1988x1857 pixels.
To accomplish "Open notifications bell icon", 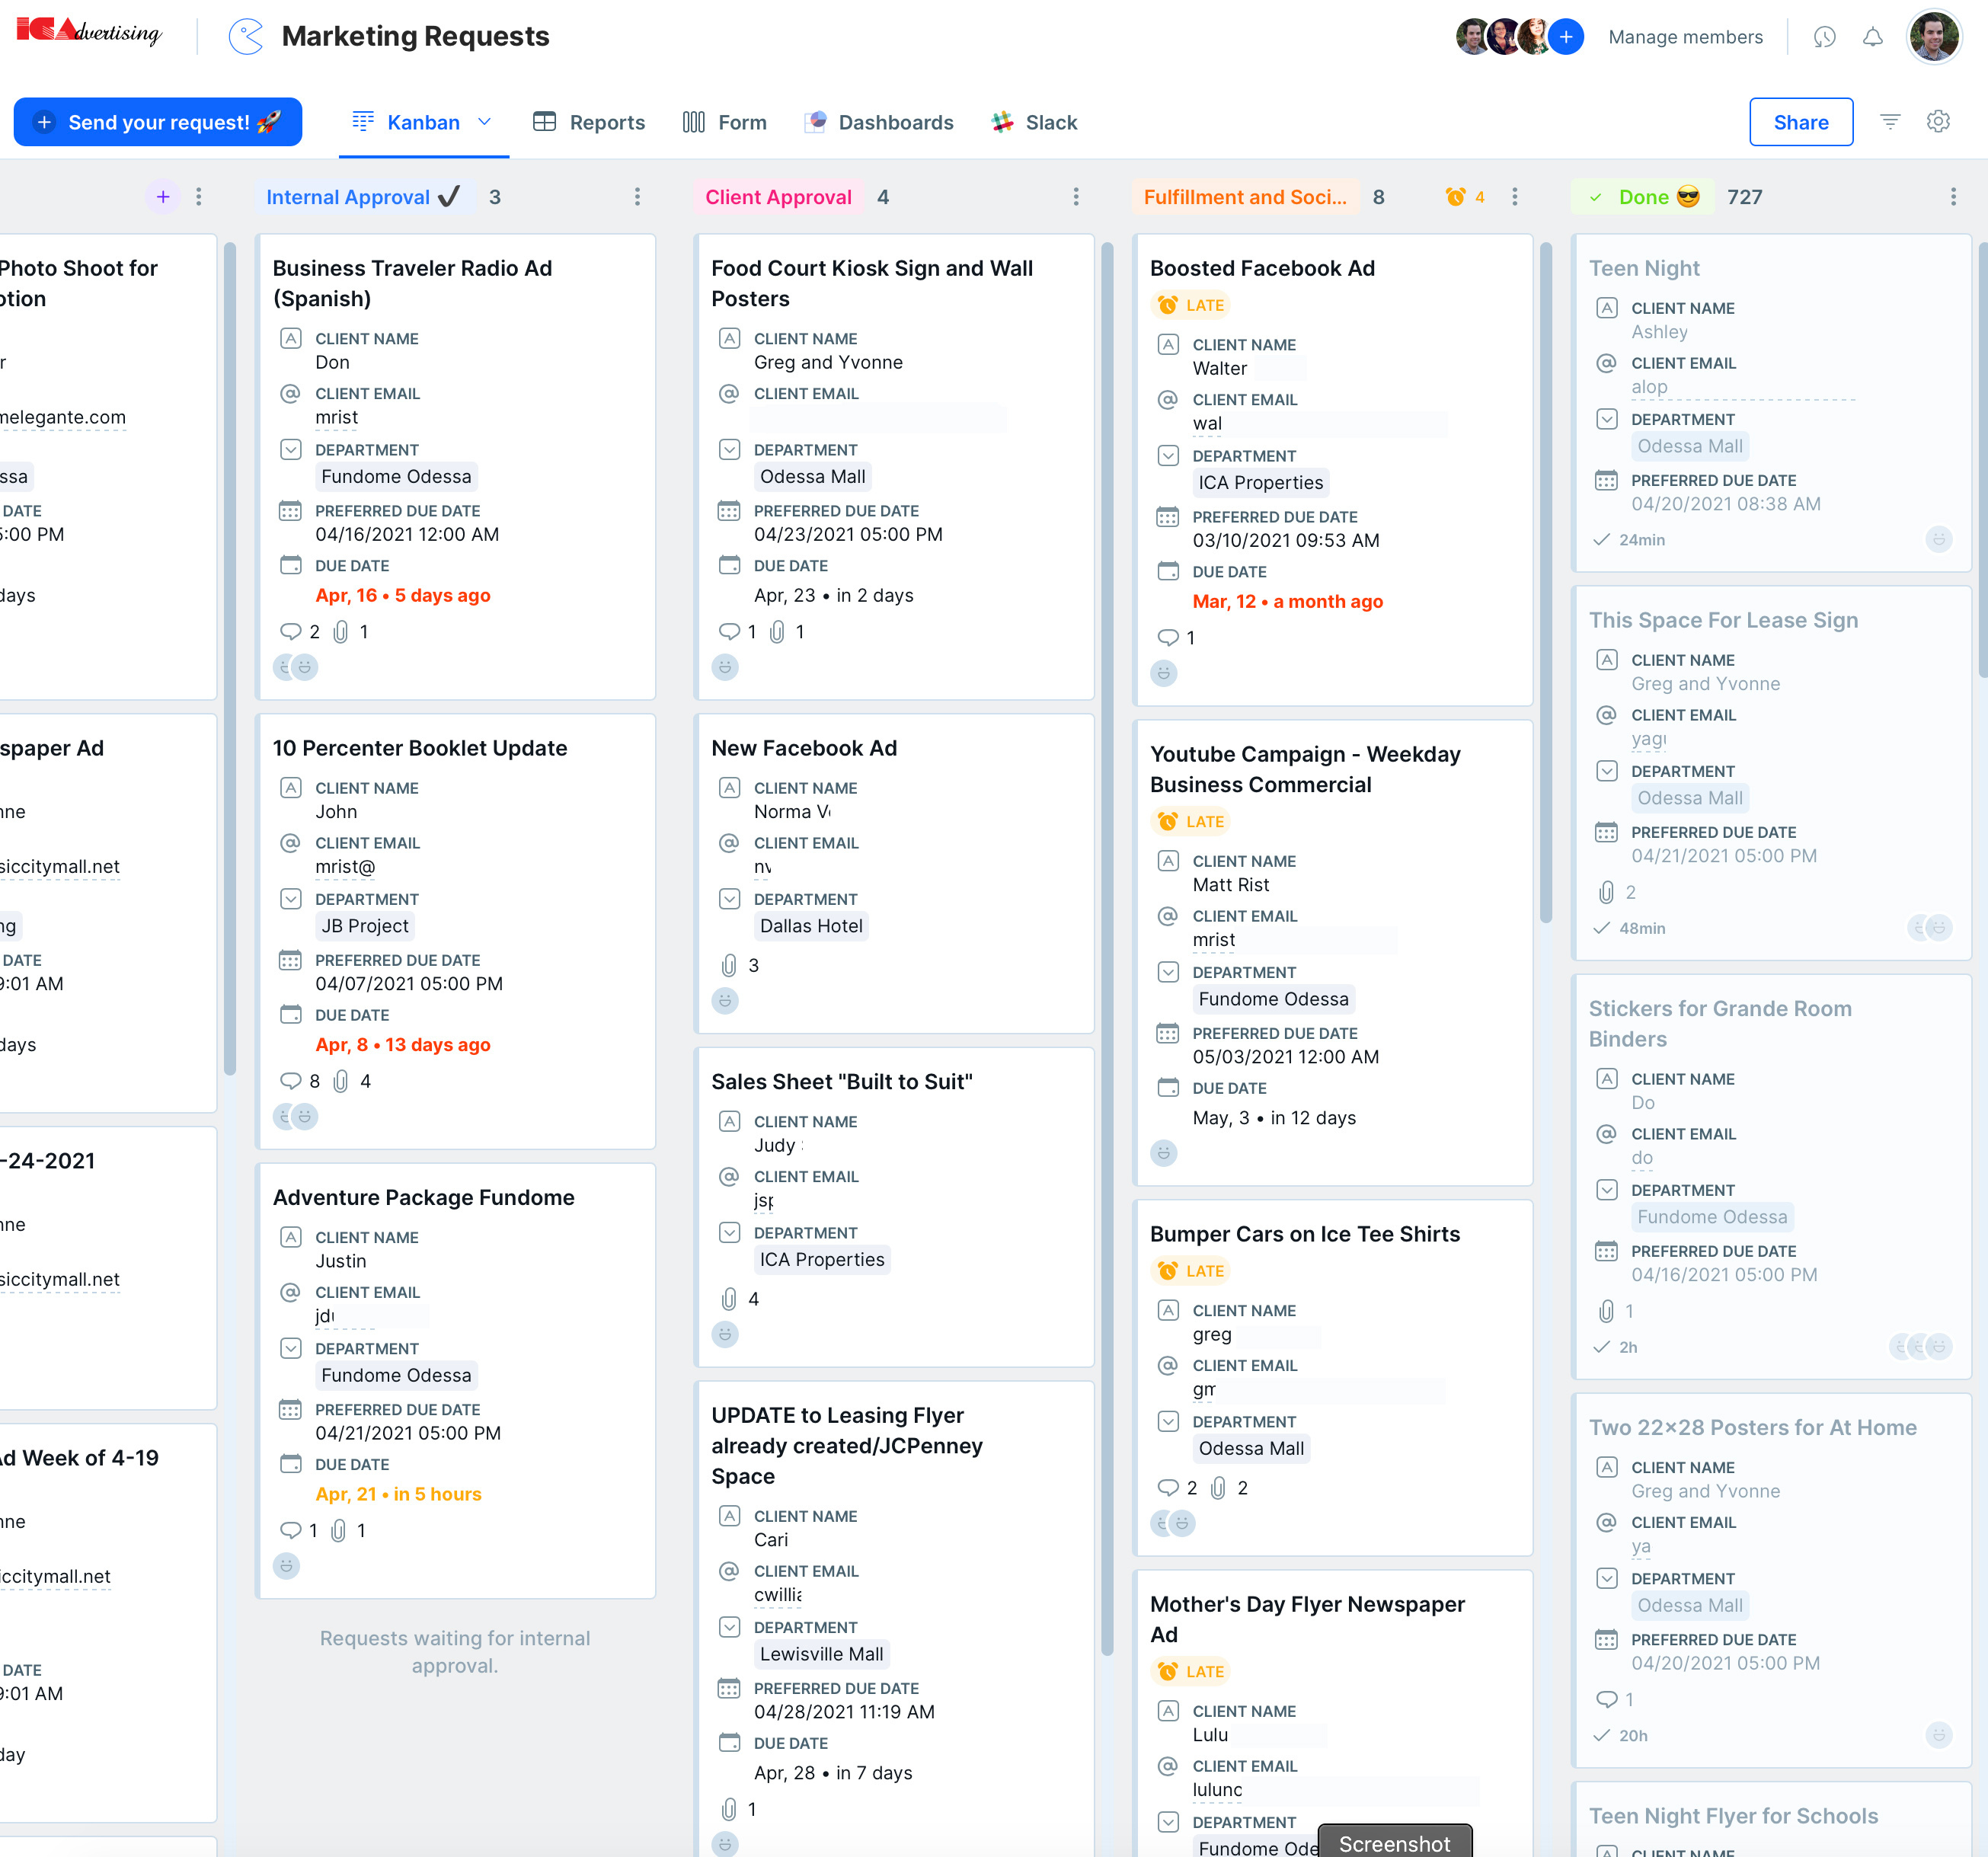I will pyautogui.click(x=1873, y=37).
